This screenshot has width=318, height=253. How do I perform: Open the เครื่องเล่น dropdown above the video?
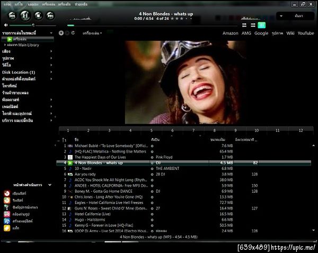click(x=92, y=33)
